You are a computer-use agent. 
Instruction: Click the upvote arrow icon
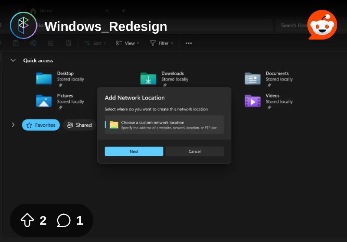tap(27, 220)
